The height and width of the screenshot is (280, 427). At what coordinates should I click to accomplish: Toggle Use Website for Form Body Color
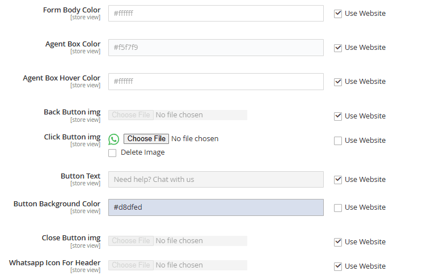(x=338, y=14)
